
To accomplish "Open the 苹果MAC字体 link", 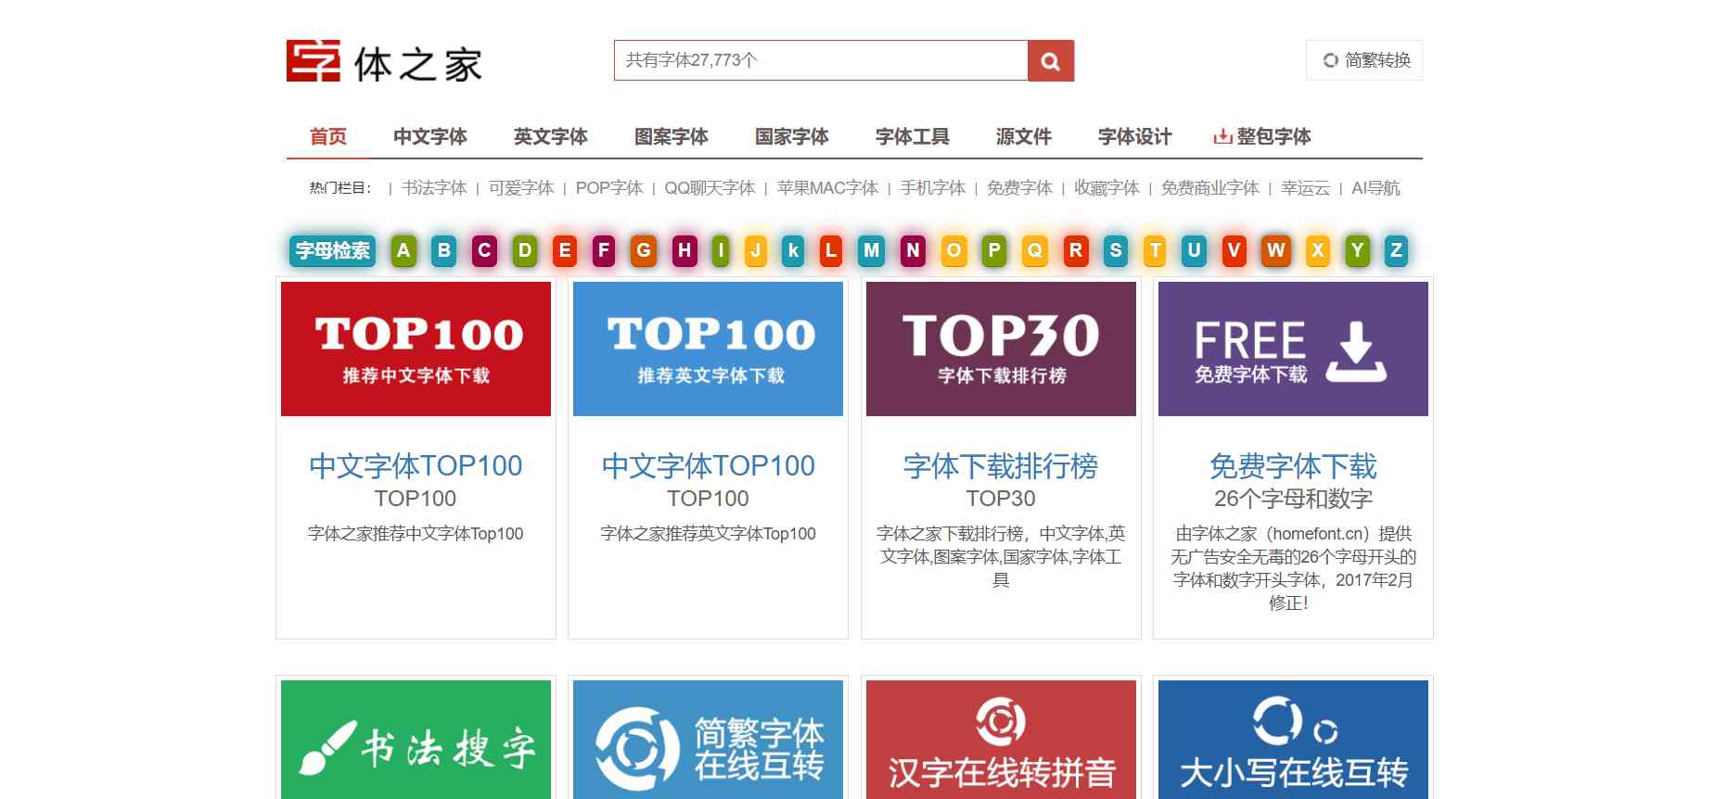I will point(827,188).
